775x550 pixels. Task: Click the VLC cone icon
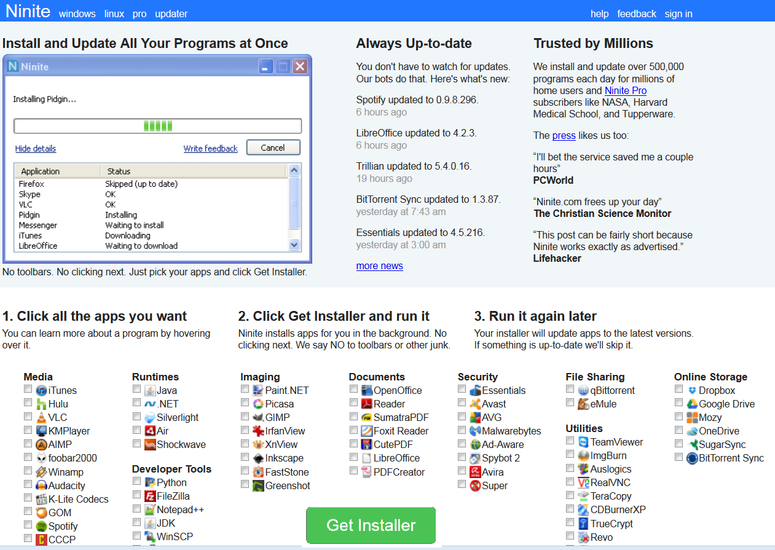41,417
